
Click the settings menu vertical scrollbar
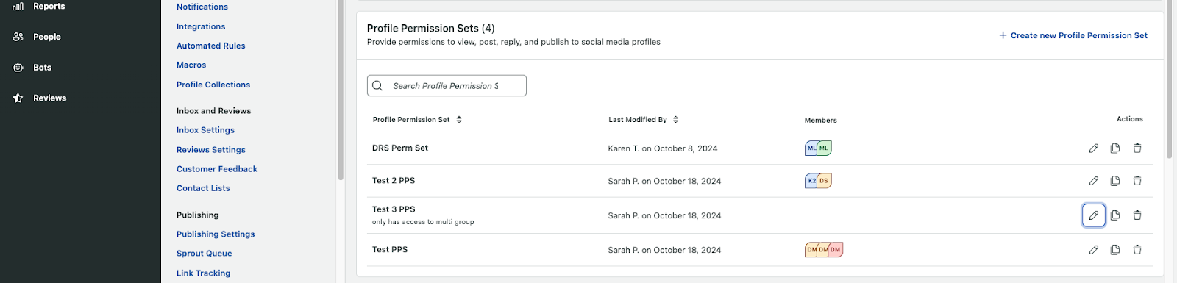[341, 90]
